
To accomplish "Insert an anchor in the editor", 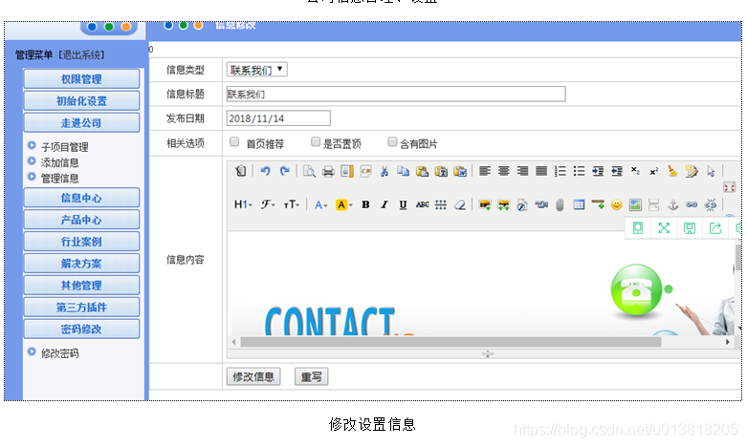I will [x=672, y=205].
